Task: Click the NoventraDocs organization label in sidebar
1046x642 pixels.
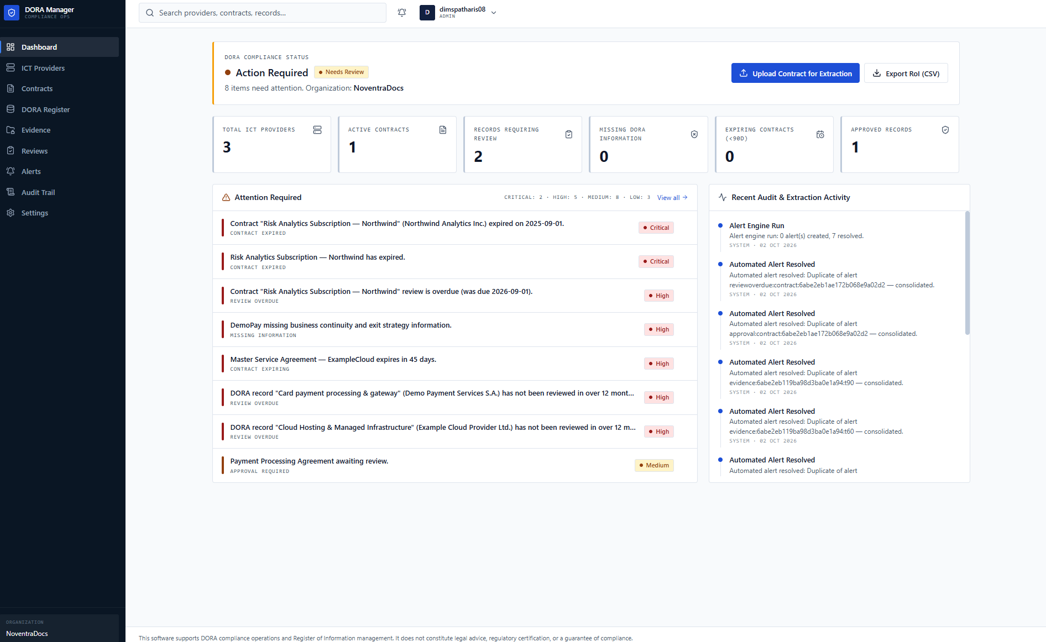Action: [27, 633]
